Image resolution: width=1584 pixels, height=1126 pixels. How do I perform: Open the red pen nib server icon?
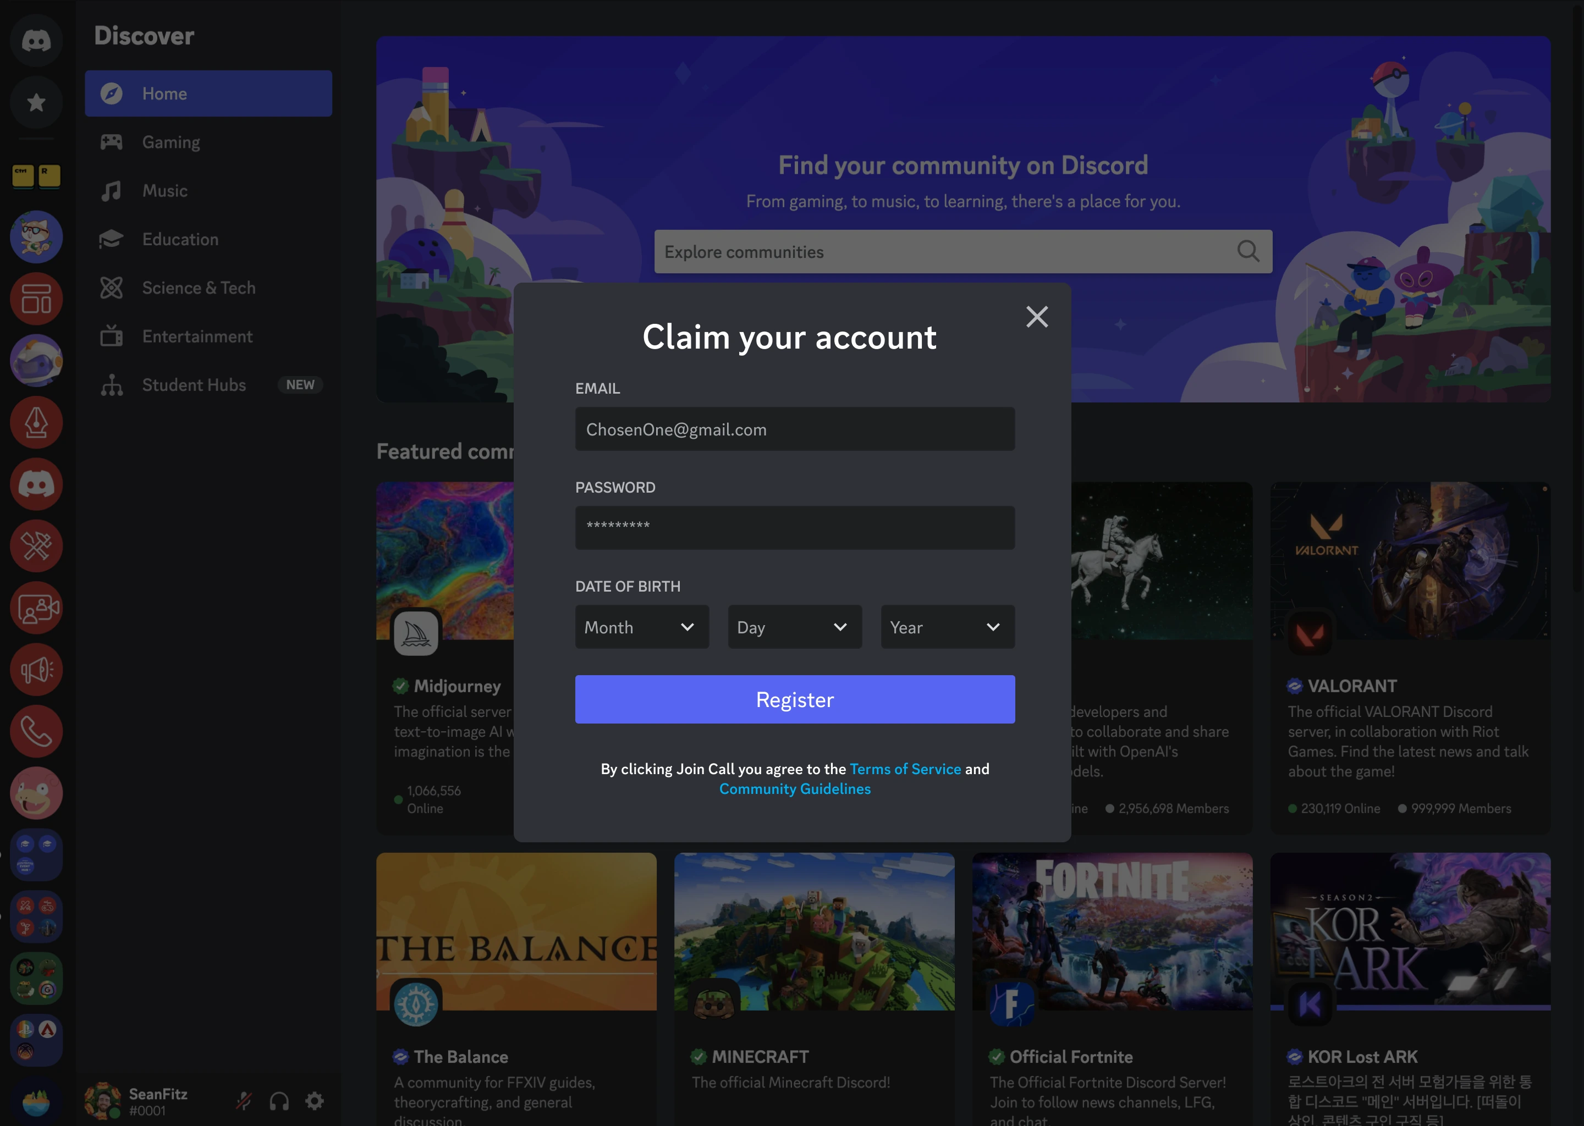[x=36, y=422]
